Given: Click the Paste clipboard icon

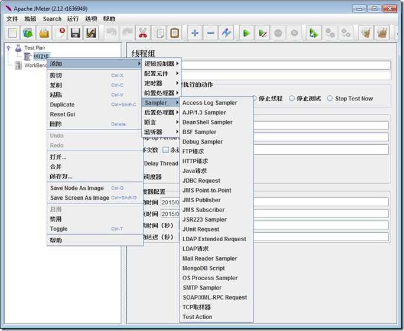Looking at the screenshot, I should click(174, 33).
